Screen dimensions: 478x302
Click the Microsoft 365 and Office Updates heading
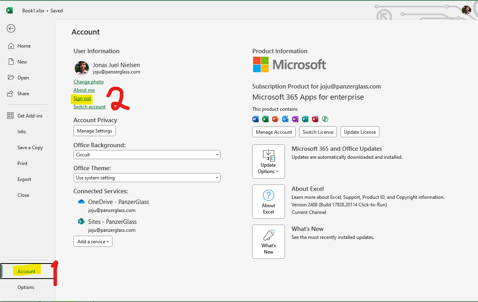click(337, 149)
